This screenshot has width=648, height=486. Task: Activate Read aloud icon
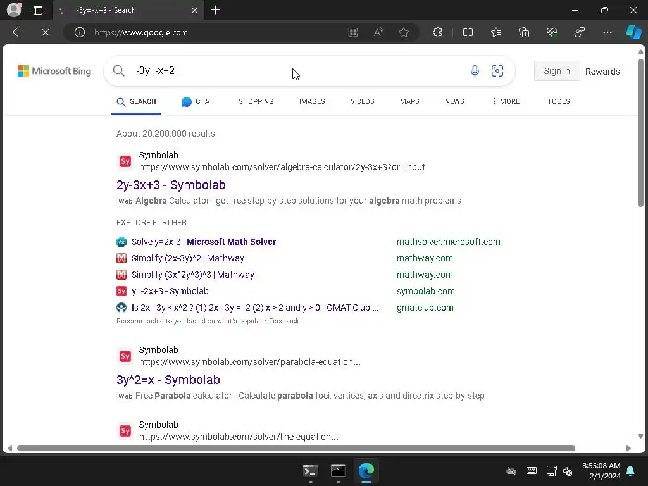(378, 32)
